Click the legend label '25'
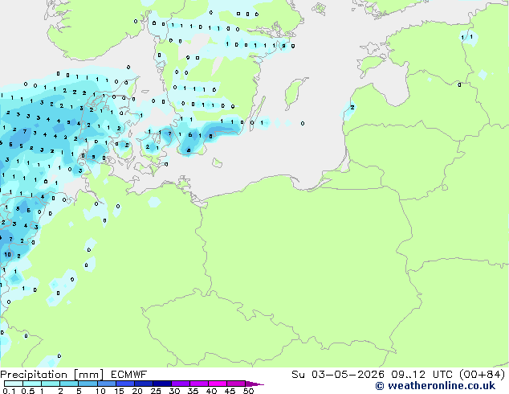Image resolution: width=509 pixels, height=394 pixels. pos(156,391)
